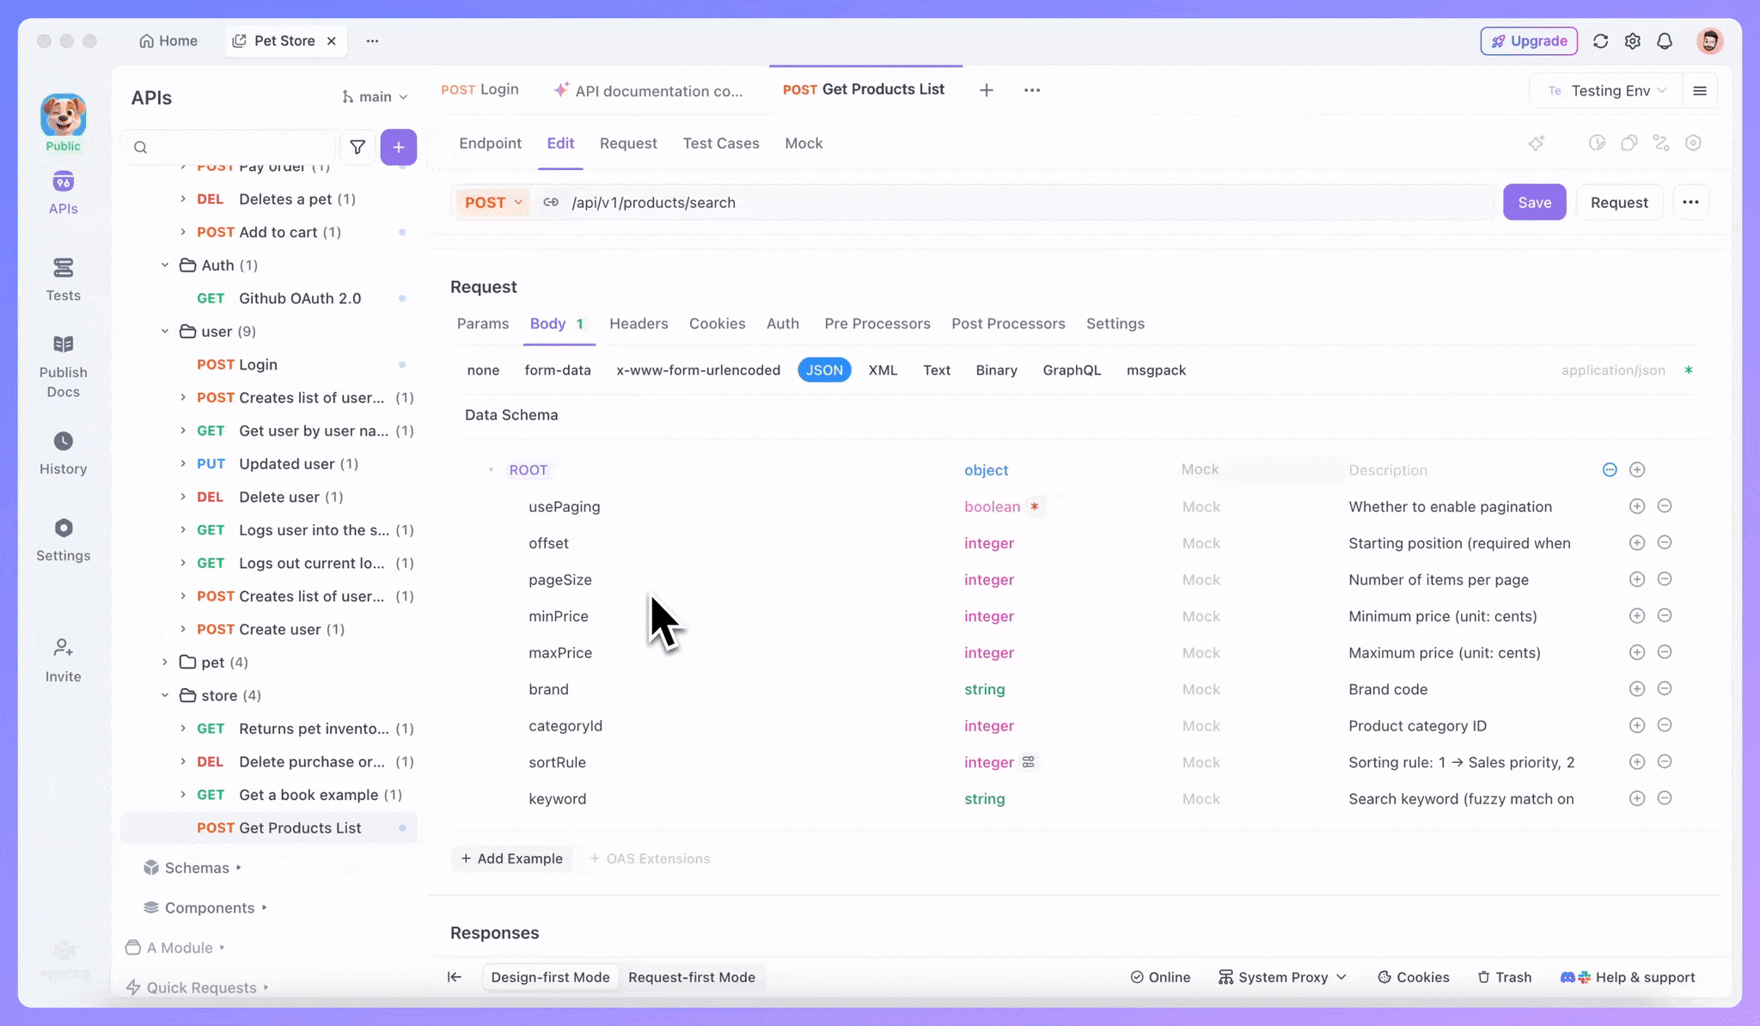Open the Headers tab in Request section
Viewport: 1760px width, 1026px height.
tap(639, 324)
